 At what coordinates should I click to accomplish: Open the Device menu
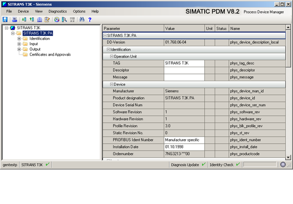pos(23,11)
